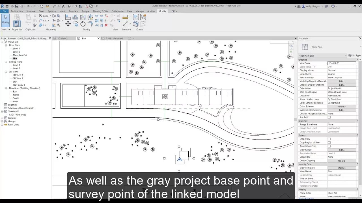Close the Project Browser panel
The width and height of the screenshot is (362, 203).
click(50, 38)
